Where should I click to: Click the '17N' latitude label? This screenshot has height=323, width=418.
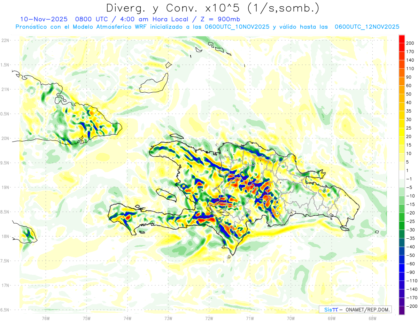point(5,286)
